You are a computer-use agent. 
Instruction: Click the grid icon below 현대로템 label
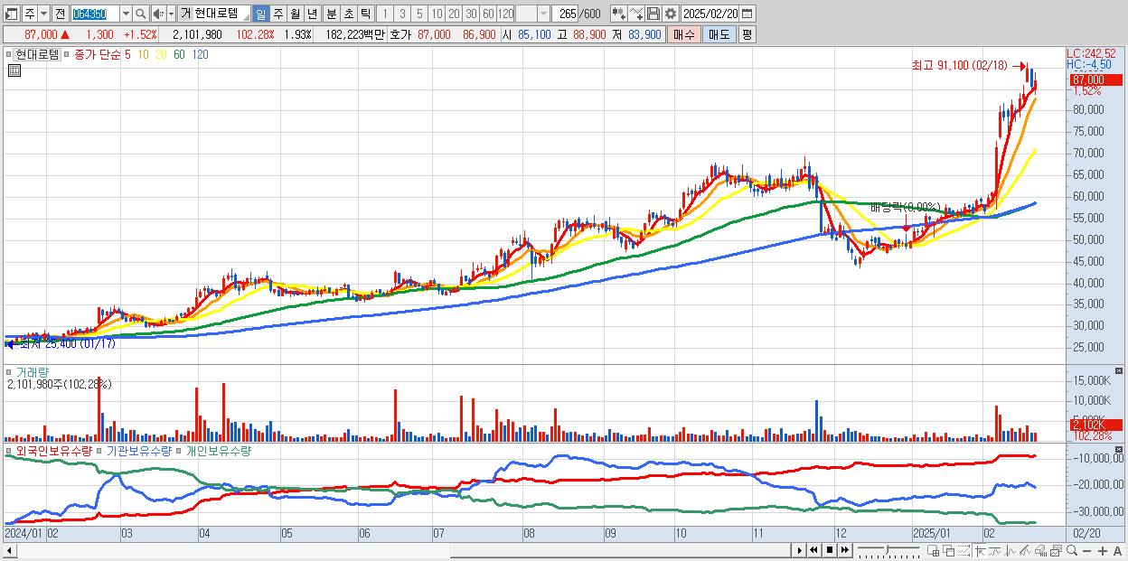pyautogui.click(x=14, y=70)
